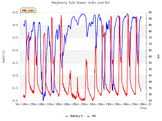162x121 pixels.
Task: Toggle the RH legend entry
Action: coord(92,116)
